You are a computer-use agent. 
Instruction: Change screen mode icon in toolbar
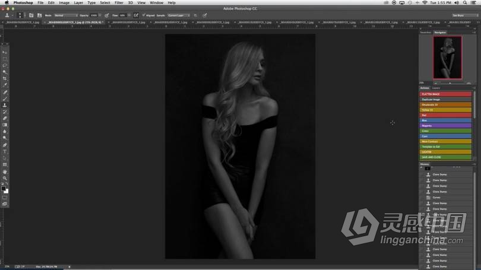pos(5,204)
